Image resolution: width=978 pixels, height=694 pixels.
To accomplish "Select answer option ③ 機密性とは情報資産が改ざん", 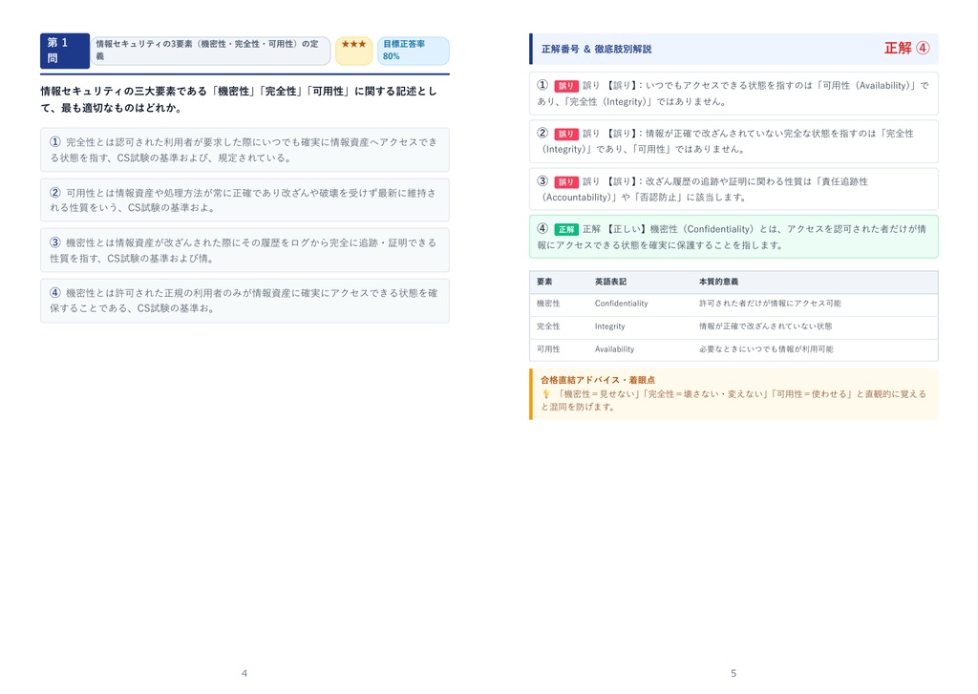I will click(244, 250).
